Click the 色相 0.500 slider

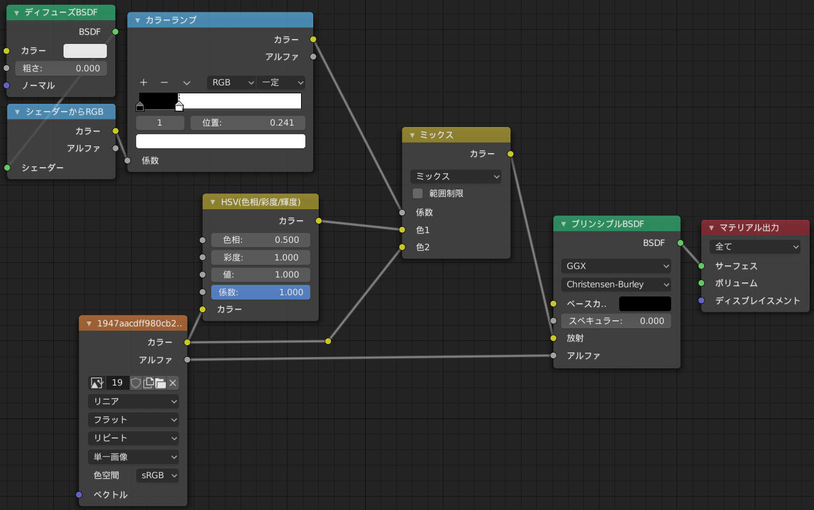[x=261, y=240]
